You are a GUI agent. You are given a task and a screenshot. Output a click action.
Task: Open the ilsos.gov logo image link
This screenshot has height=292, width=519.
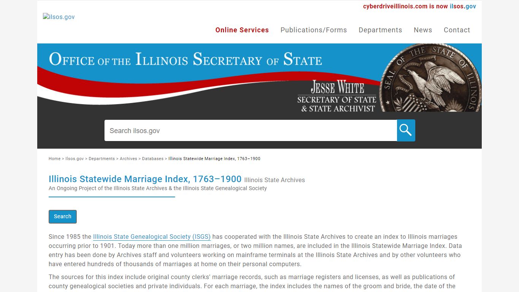pyautogui.click(x=59, y=17)
